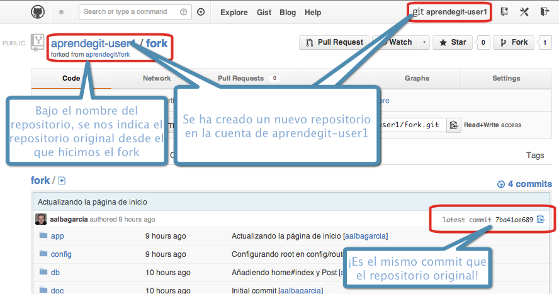
Task: Open account settings via the tools icon
Action: click(524, 12)
